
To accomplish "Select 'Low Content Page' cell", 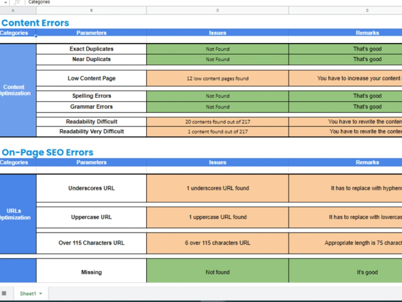I will click(x=91, y=79).
